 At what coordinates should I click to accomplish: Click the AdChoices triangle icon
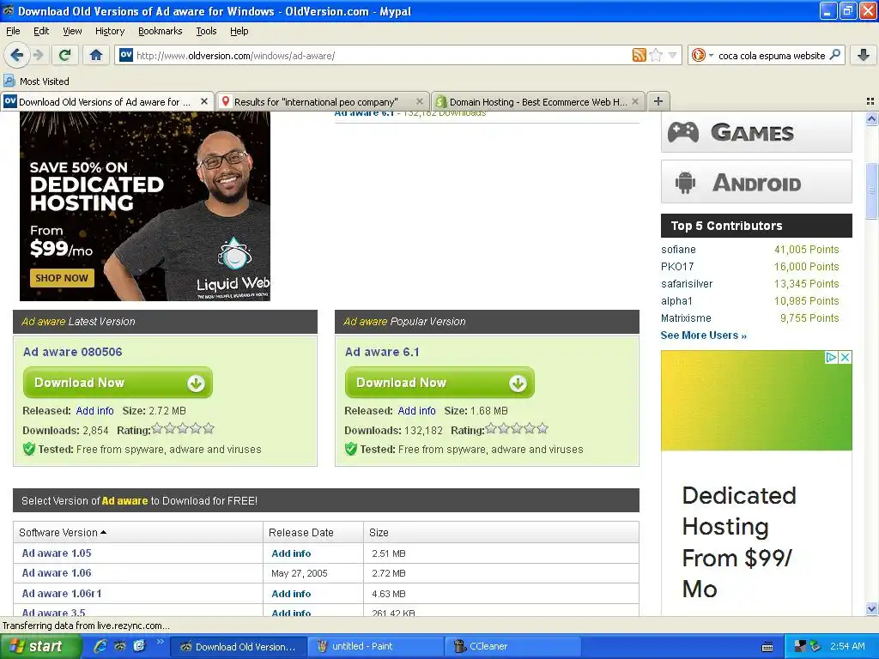tap(832, 357)
